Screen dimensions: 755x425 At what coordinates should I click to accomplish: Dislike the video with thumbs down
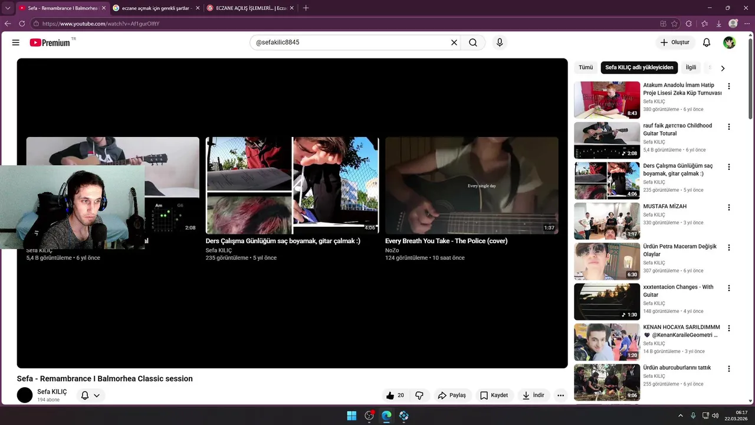[419, 395]
